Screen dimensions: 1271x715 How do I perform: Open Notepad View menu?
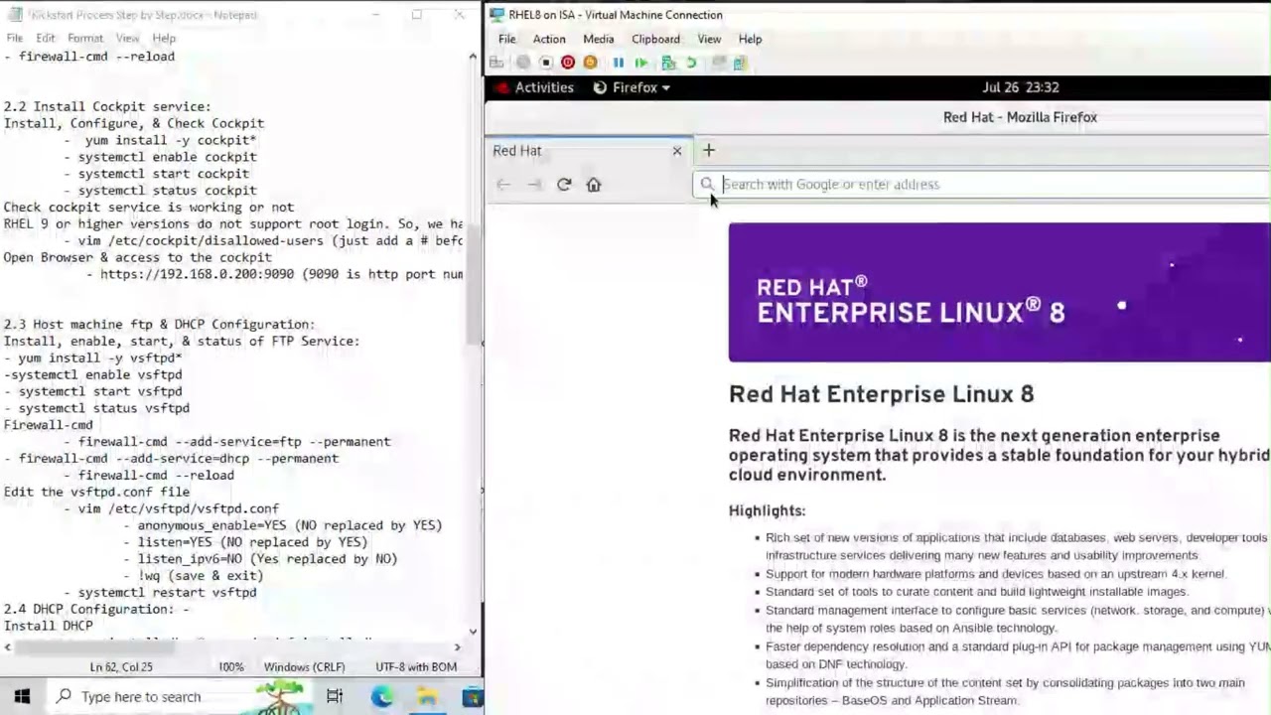[127, 38]
